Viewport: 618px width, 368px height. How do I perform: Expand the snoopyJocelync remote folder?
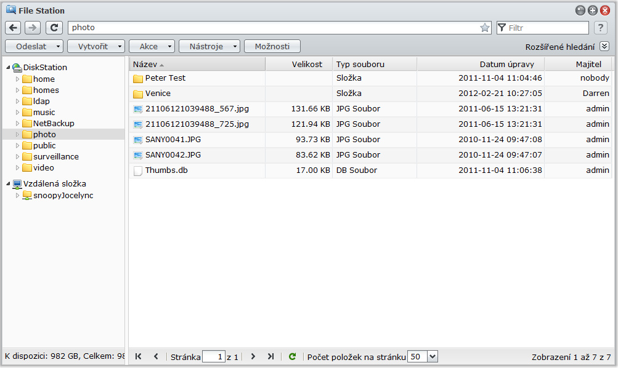click(x=17, y=195)
